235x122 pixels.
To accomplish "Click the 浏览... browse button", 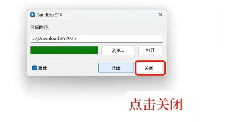I will coord(118,50).
